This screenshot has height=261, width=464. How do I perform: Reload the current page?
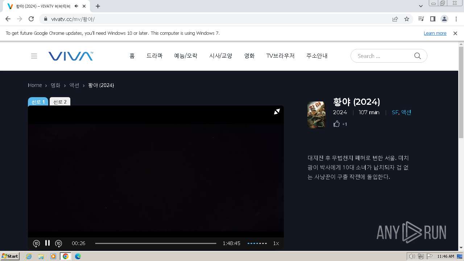pyautogui.click(x=31, y=19)
